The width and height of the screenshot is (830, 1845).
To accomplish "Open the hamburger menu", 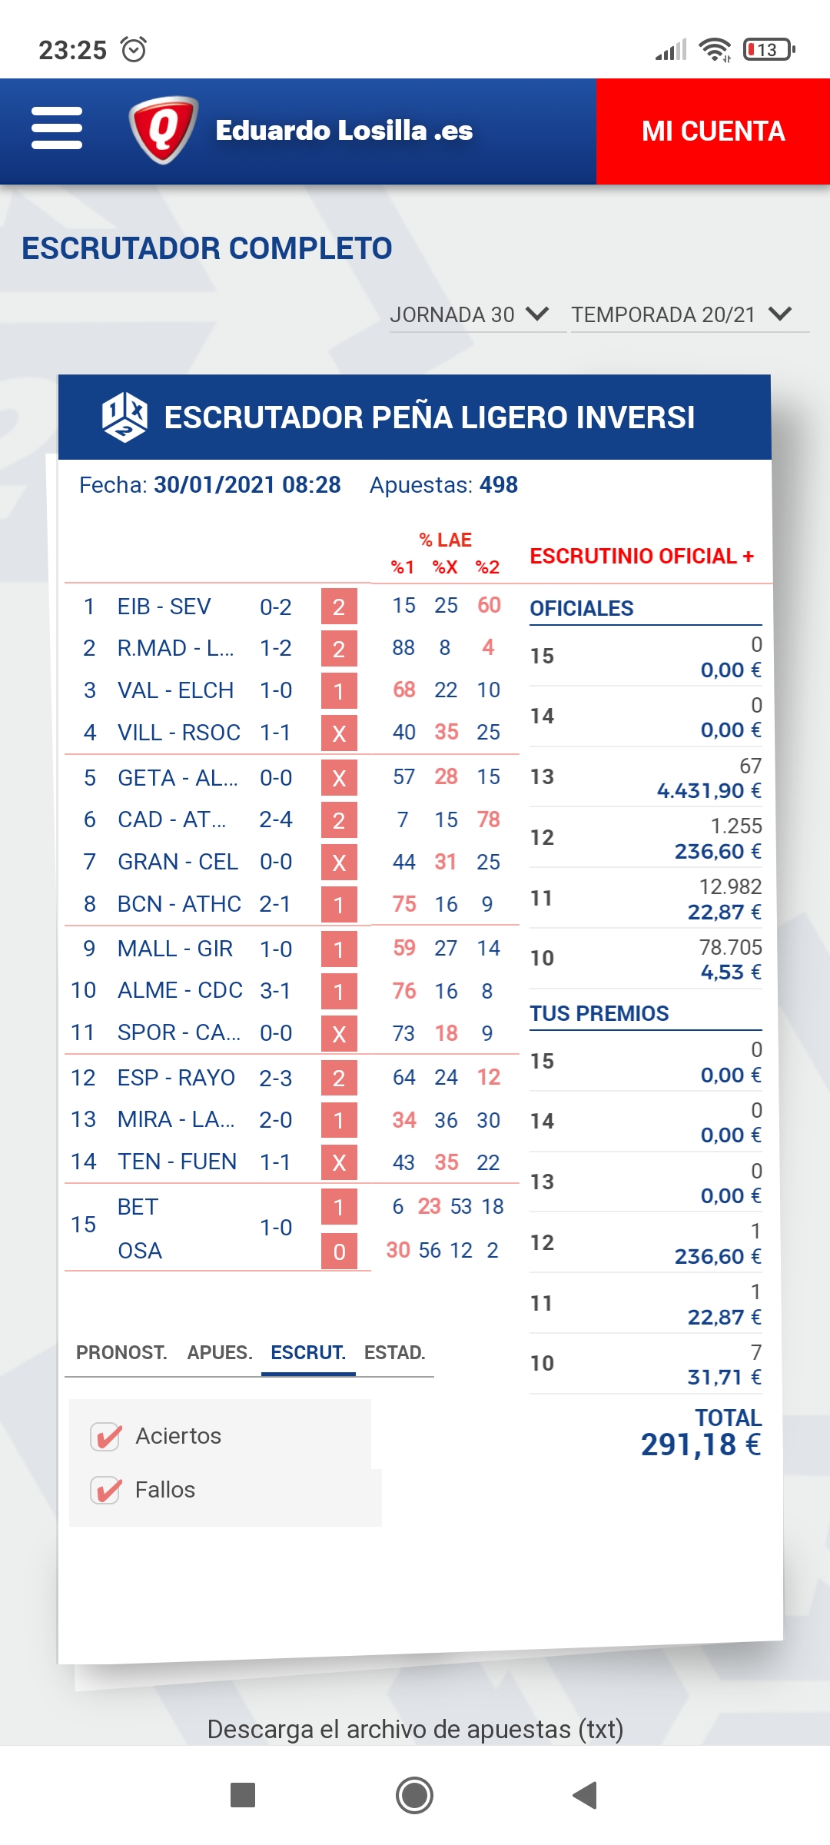I will [57, 128].
